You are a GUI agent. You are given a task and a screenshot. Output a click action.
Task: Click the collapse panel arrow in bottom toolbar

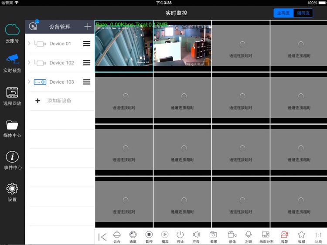tap(102, 237)
